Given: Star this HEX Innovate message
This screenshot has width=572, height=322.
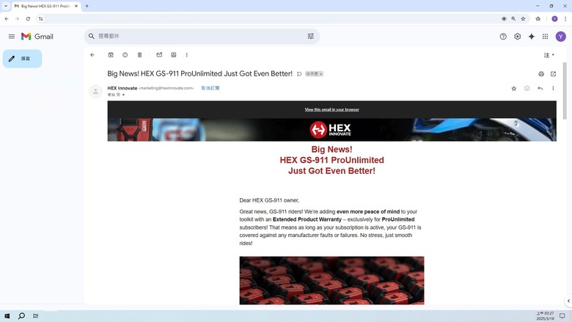Looking at the screenshot, I should pos(513,88).
